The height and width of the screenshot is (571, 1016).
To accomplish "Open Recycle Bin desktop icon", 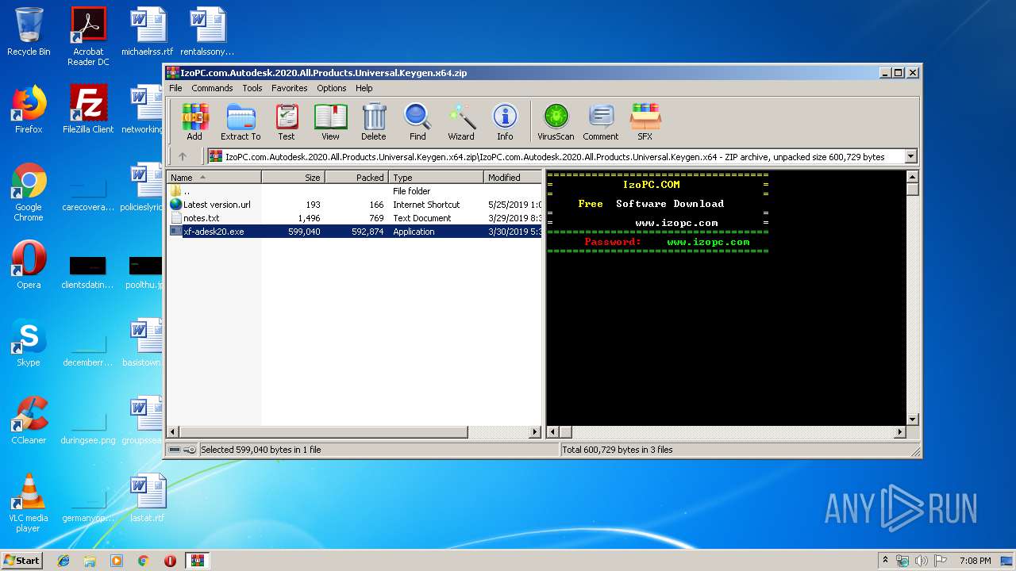I will 29,32.
